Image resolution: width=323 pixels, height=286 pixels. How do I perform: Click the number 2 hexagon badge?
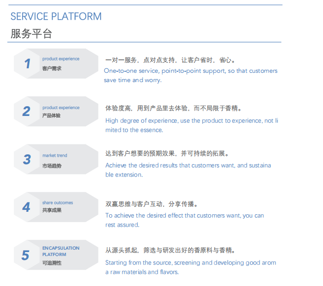click(27, 112)
